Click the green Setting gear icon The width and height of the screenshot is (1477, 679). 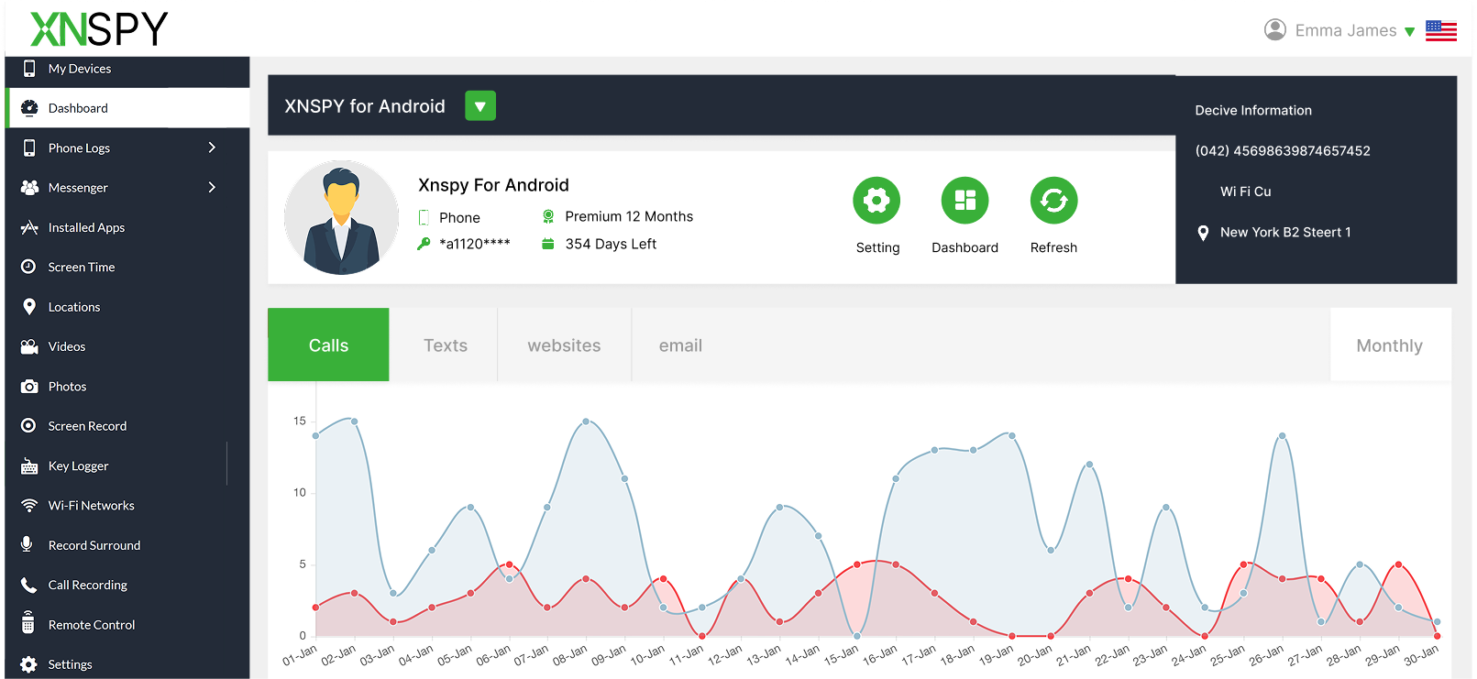point(876,201)
